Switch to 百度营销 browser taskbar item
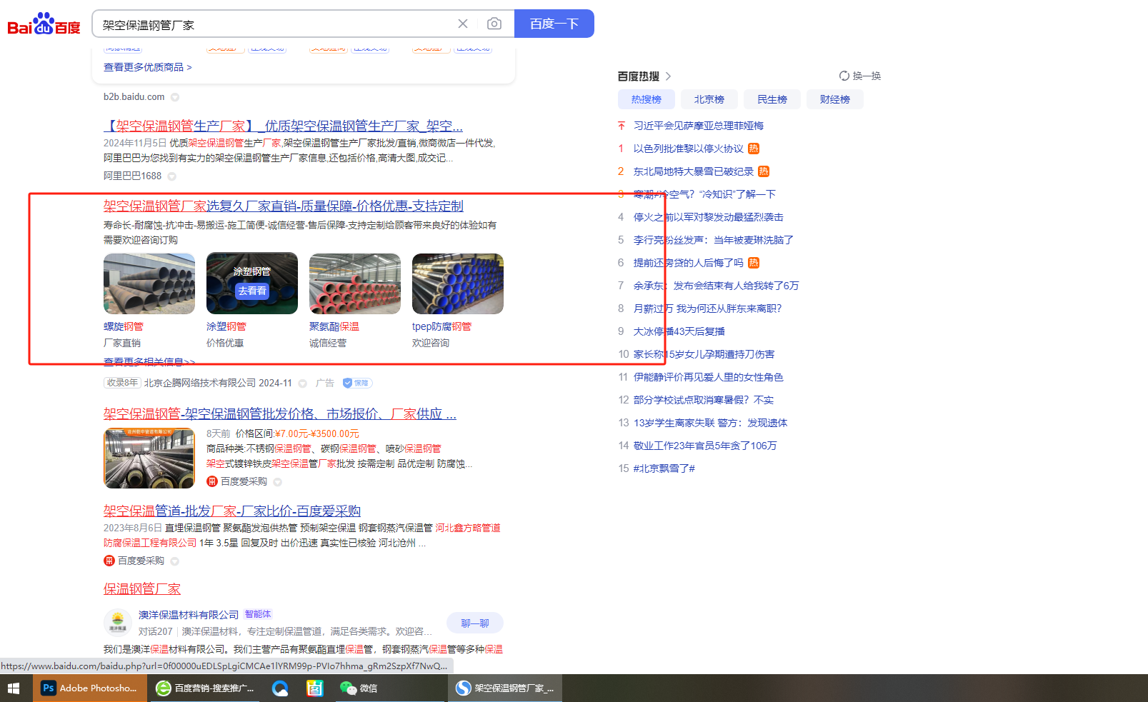This screenshot has width=1148, height=702. [x=206, y=688]
